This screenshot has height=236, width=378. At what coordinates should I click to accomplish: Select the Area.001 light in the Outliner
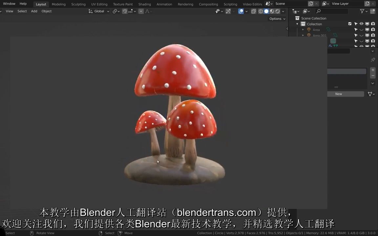click(x=319, y=35)
